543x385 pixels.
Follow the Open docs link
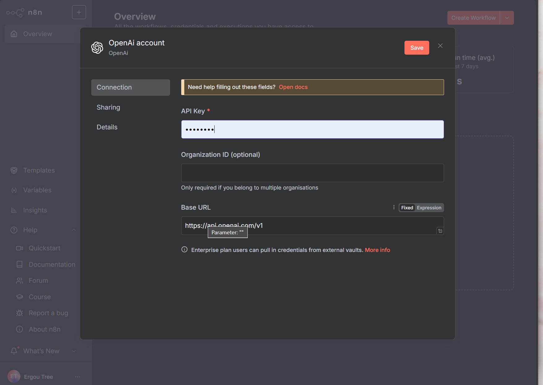[293, 87]
